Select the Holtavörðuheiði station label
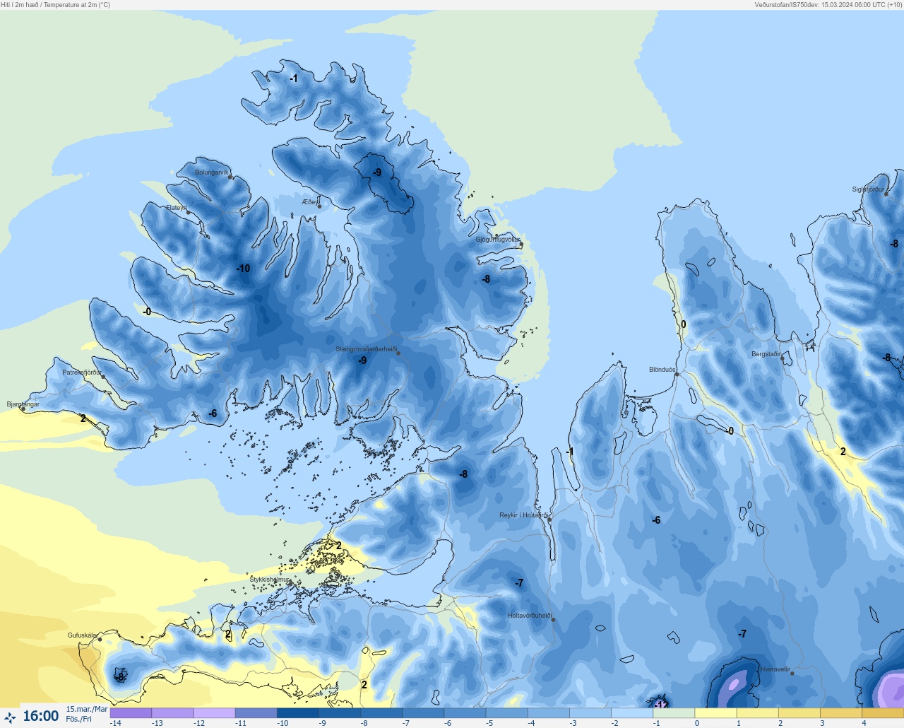 (530, 616)
